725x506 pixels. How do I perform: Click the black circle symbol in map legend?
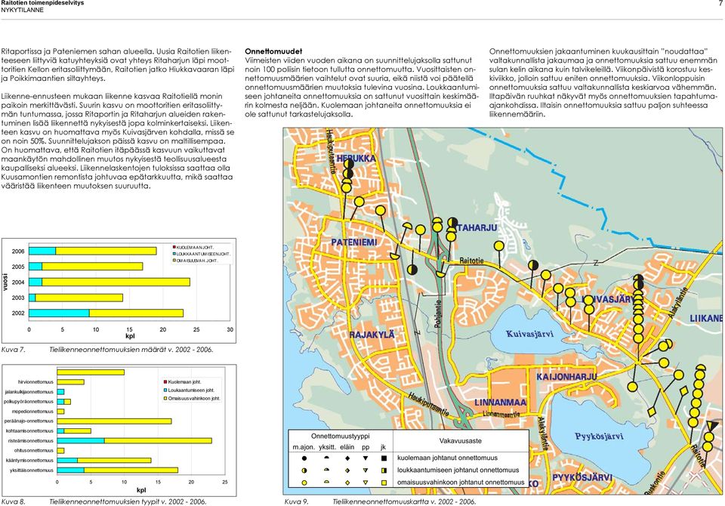click(304, 458)
